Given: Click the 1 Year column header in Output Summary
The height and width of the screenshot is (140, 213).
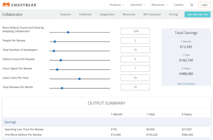Looking at the screenshot, I should 151,114.
